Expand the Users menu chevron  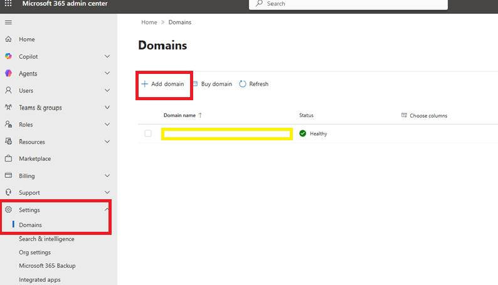tap(107, 90)
